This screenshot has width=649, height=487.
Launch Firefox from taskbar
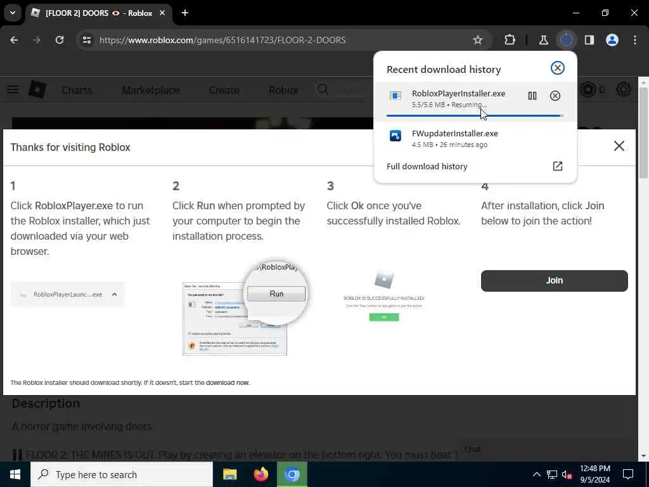click(x=260, y=474)
